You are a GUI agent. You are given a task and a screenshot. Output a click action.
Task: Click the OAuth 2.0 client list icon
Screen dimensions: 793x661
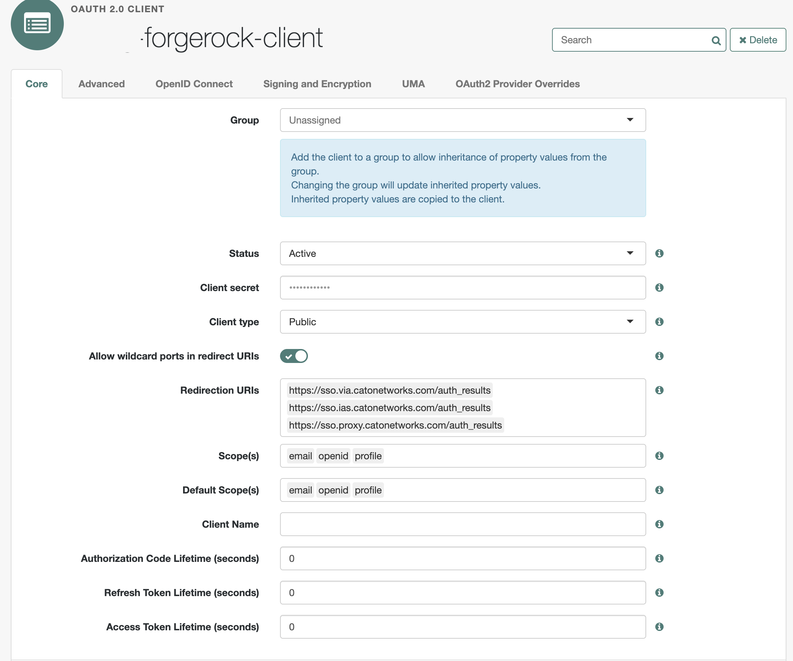(x=37, y=25)
